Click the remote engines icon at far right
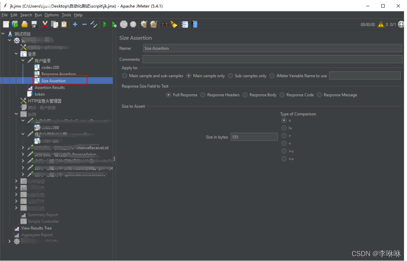The height and width of the screenshot is (261, 407). point(401,24)
